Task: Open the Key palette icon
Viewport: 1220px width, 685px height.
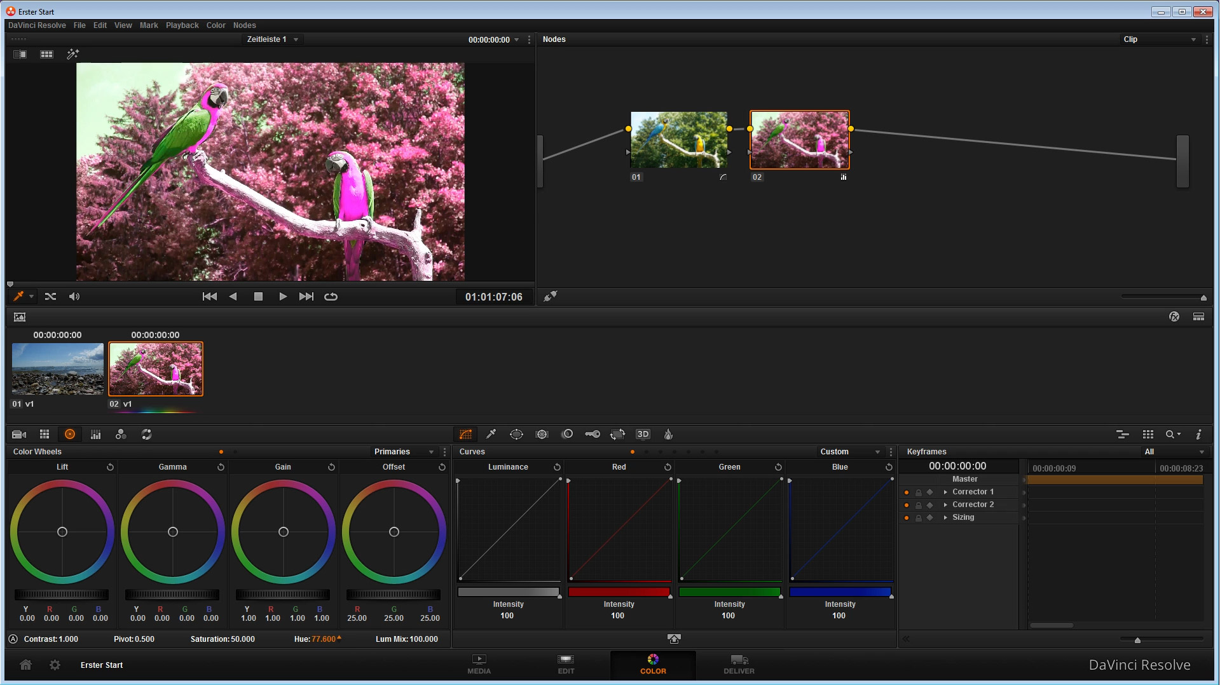Action: pos(592,434)
